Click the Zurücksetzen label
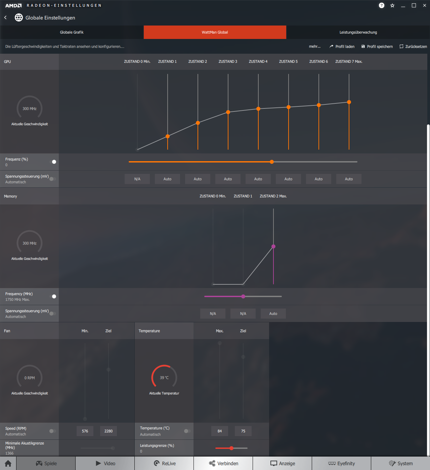This screenshot has height=470, width=430. point(416,46)
